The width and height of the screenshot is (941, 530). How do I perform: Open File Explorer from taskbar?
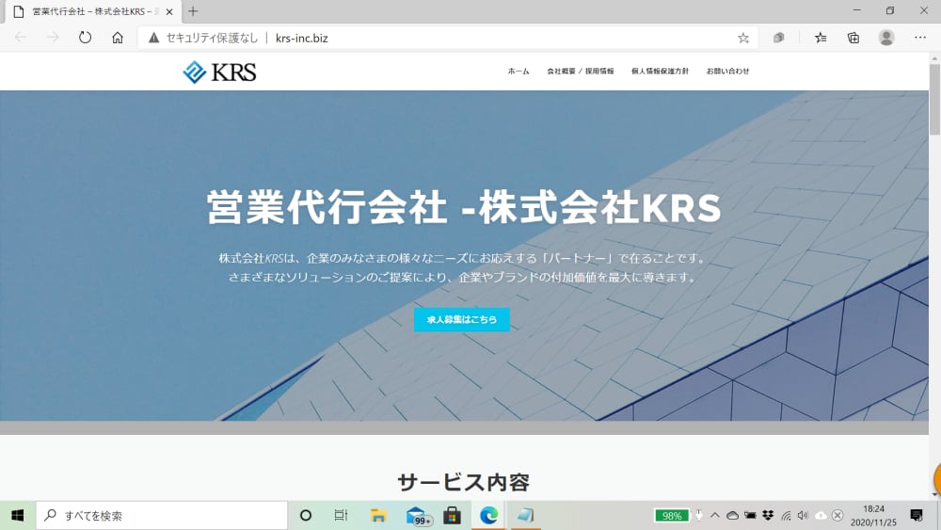tap(378, 515)
